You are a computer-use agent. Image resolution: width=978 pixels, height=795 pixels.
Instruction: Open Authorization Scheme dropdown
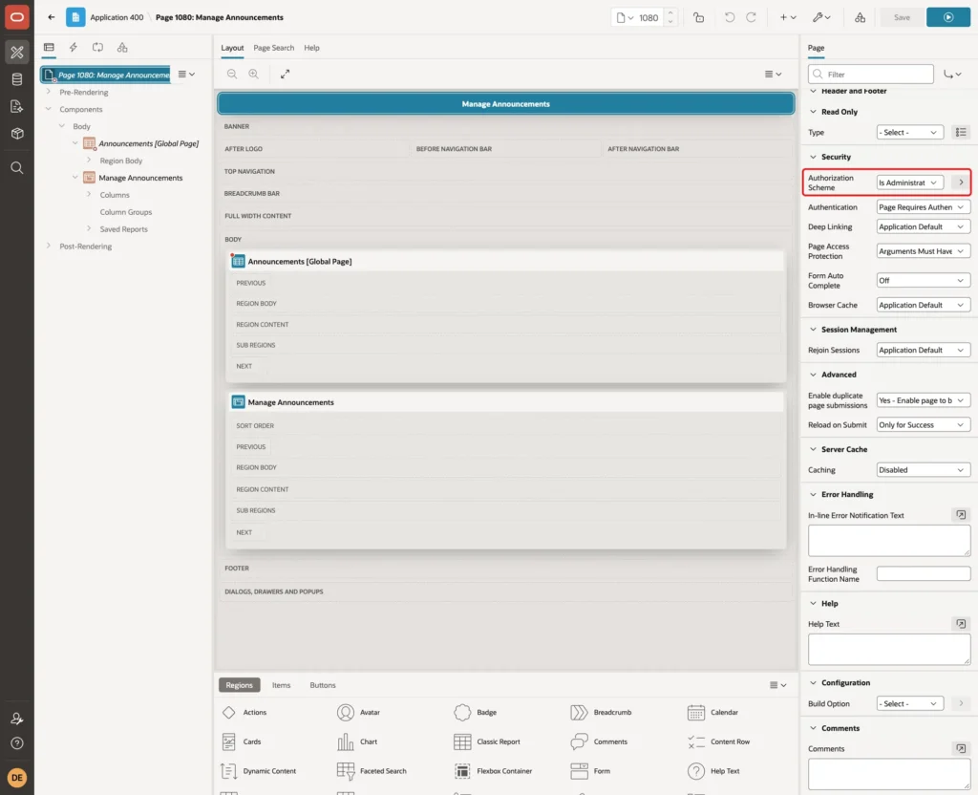pos(910,183)
